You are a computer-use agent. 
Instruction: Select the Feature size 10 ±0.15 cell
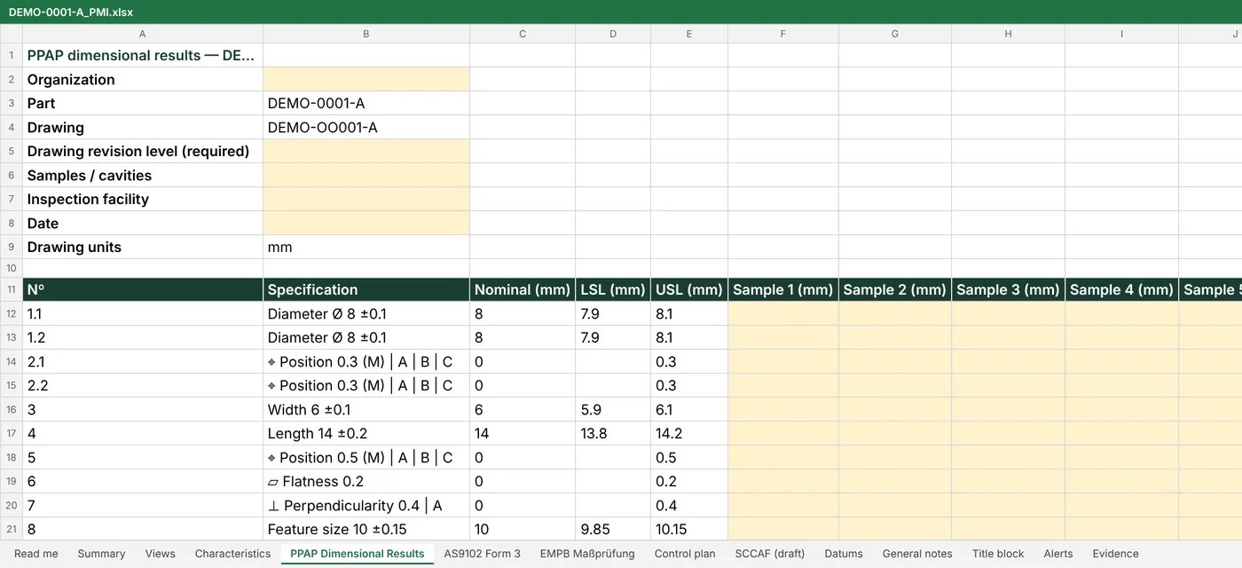click(366, 529)
